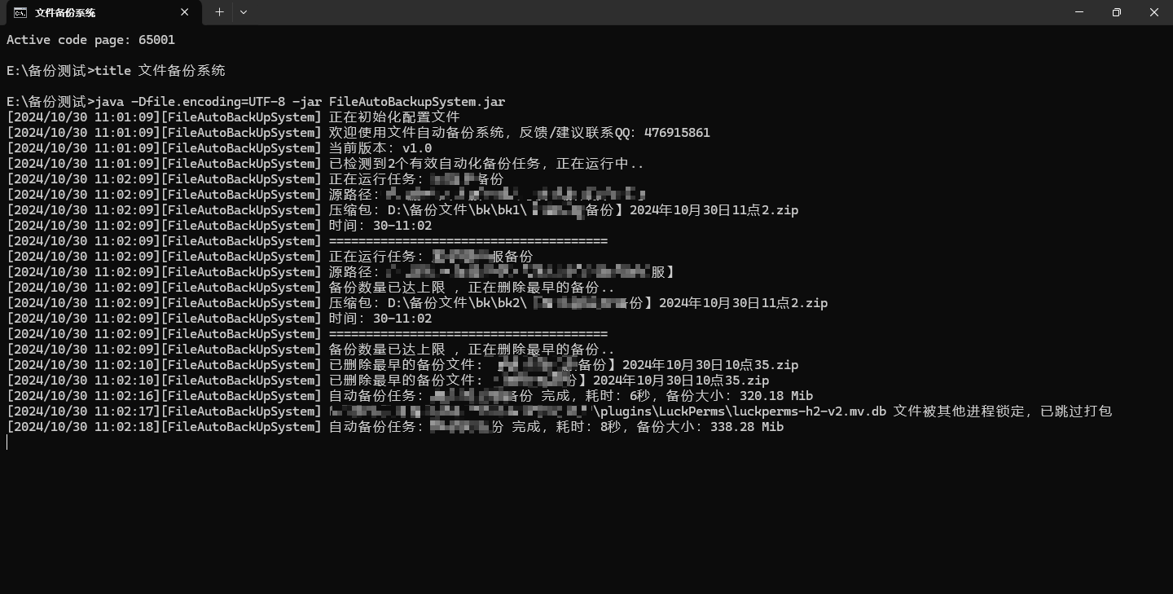Click empty title bar area beside tabs
This screenshot has height=594, width=1173.
click(652, 12)
